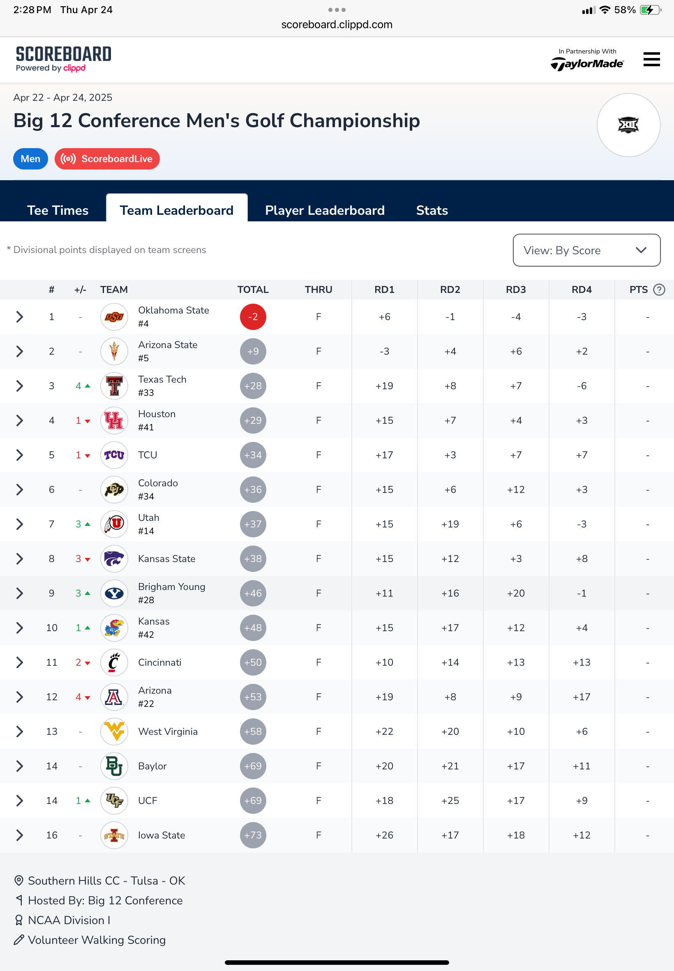Click the location pin icon by Southern Hills
The image size is (674, 971).
click(x=18, y=880)
